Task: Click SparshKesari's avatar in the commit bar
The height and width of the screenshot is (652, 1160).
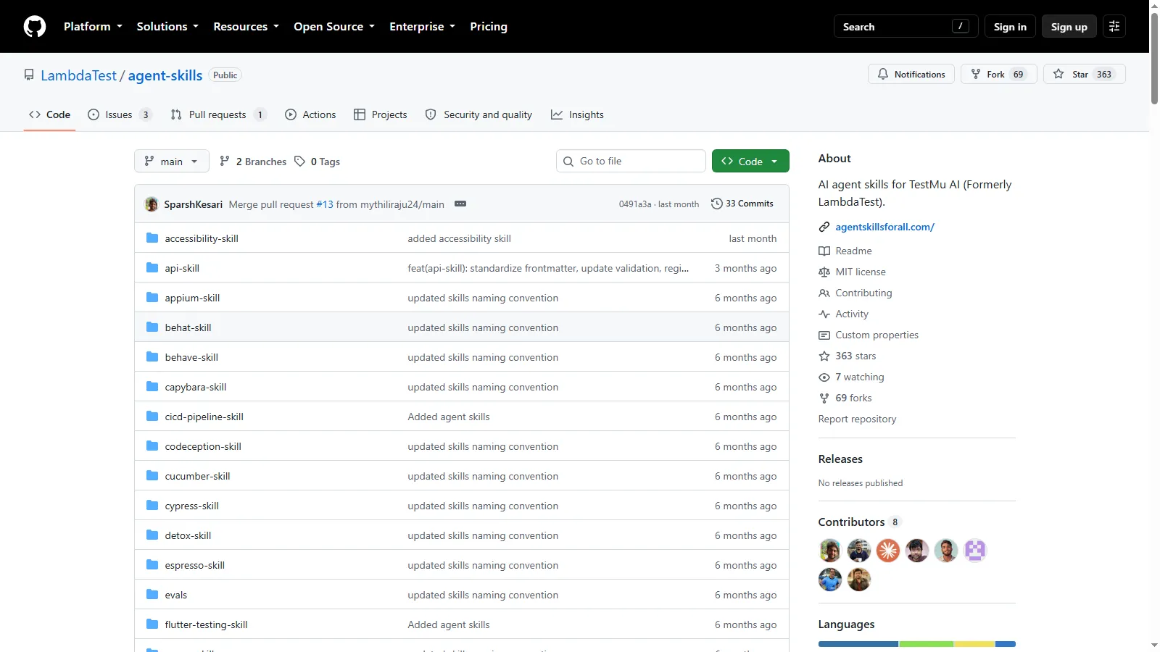Action: [x=152, y=204]
